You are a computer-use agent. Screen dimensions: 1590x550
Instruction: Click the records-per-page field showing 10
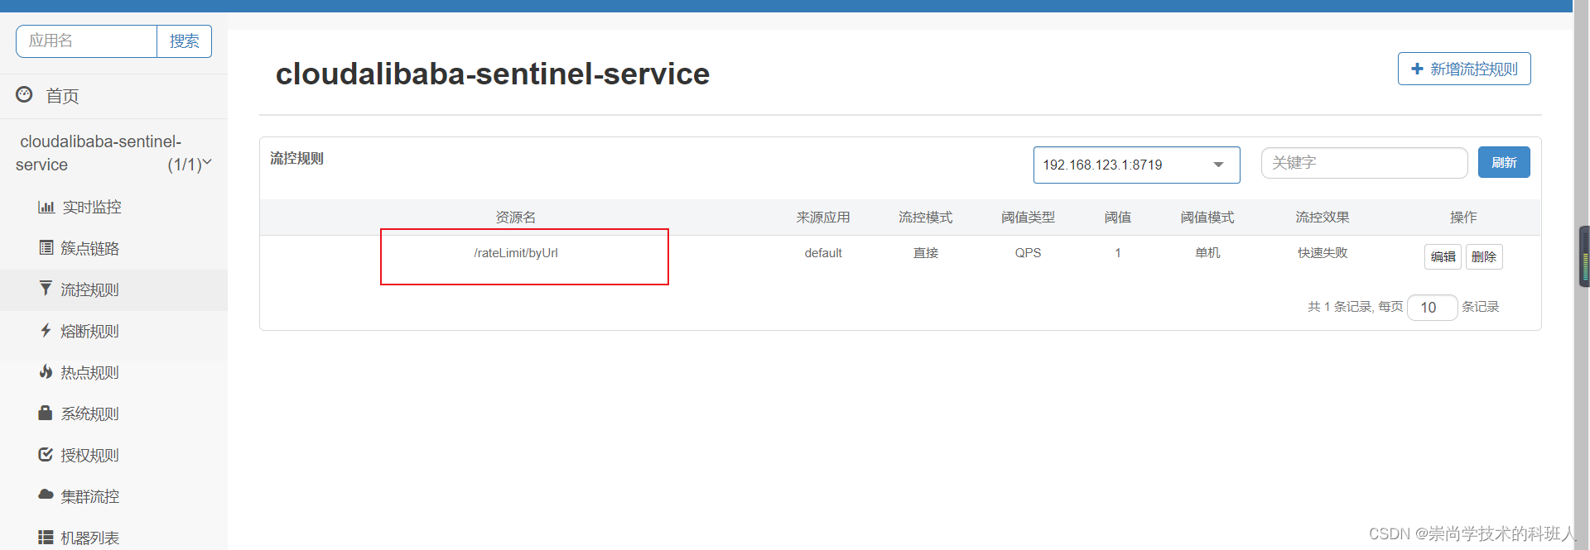[1432, 307]
